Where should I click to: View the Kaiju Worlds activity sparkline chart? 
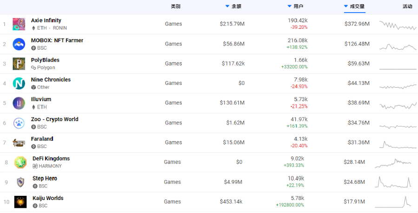[x=393, y=202]
